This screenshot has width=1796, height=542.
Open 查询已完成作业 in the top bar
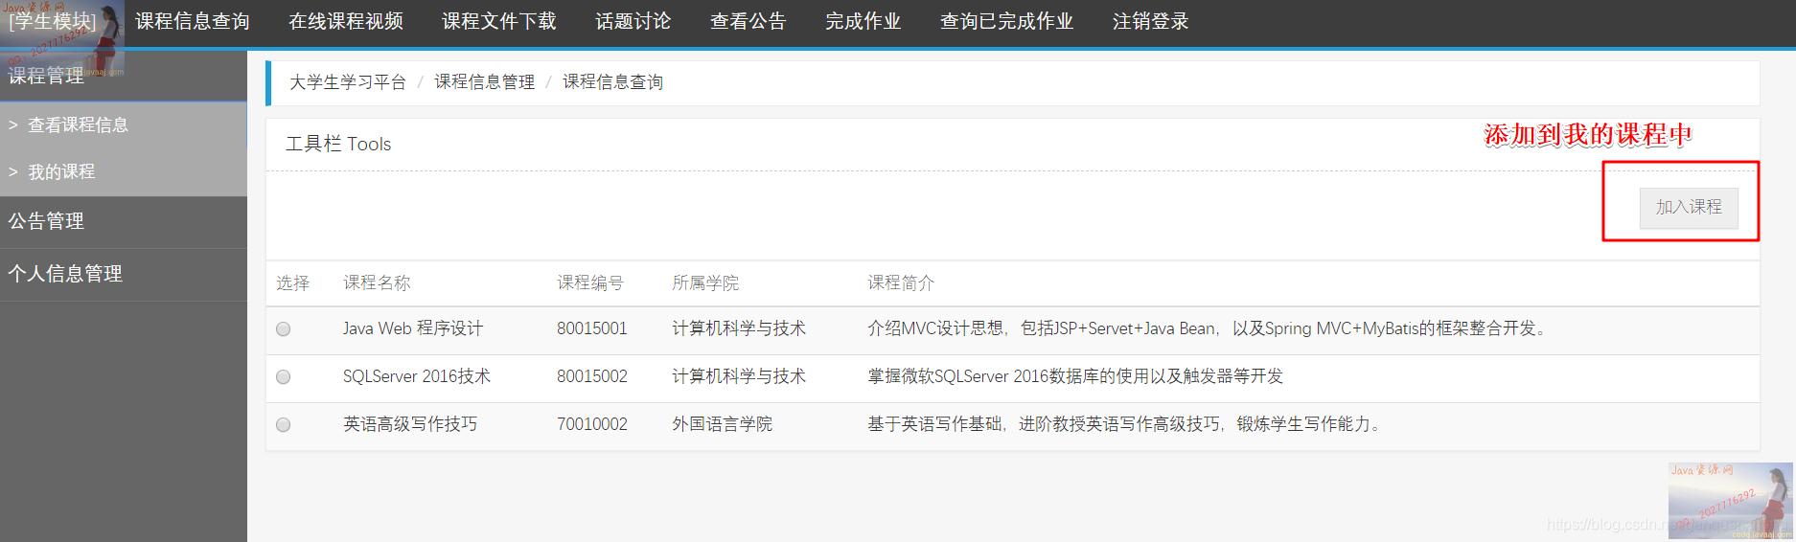(x=1006, y=21)
